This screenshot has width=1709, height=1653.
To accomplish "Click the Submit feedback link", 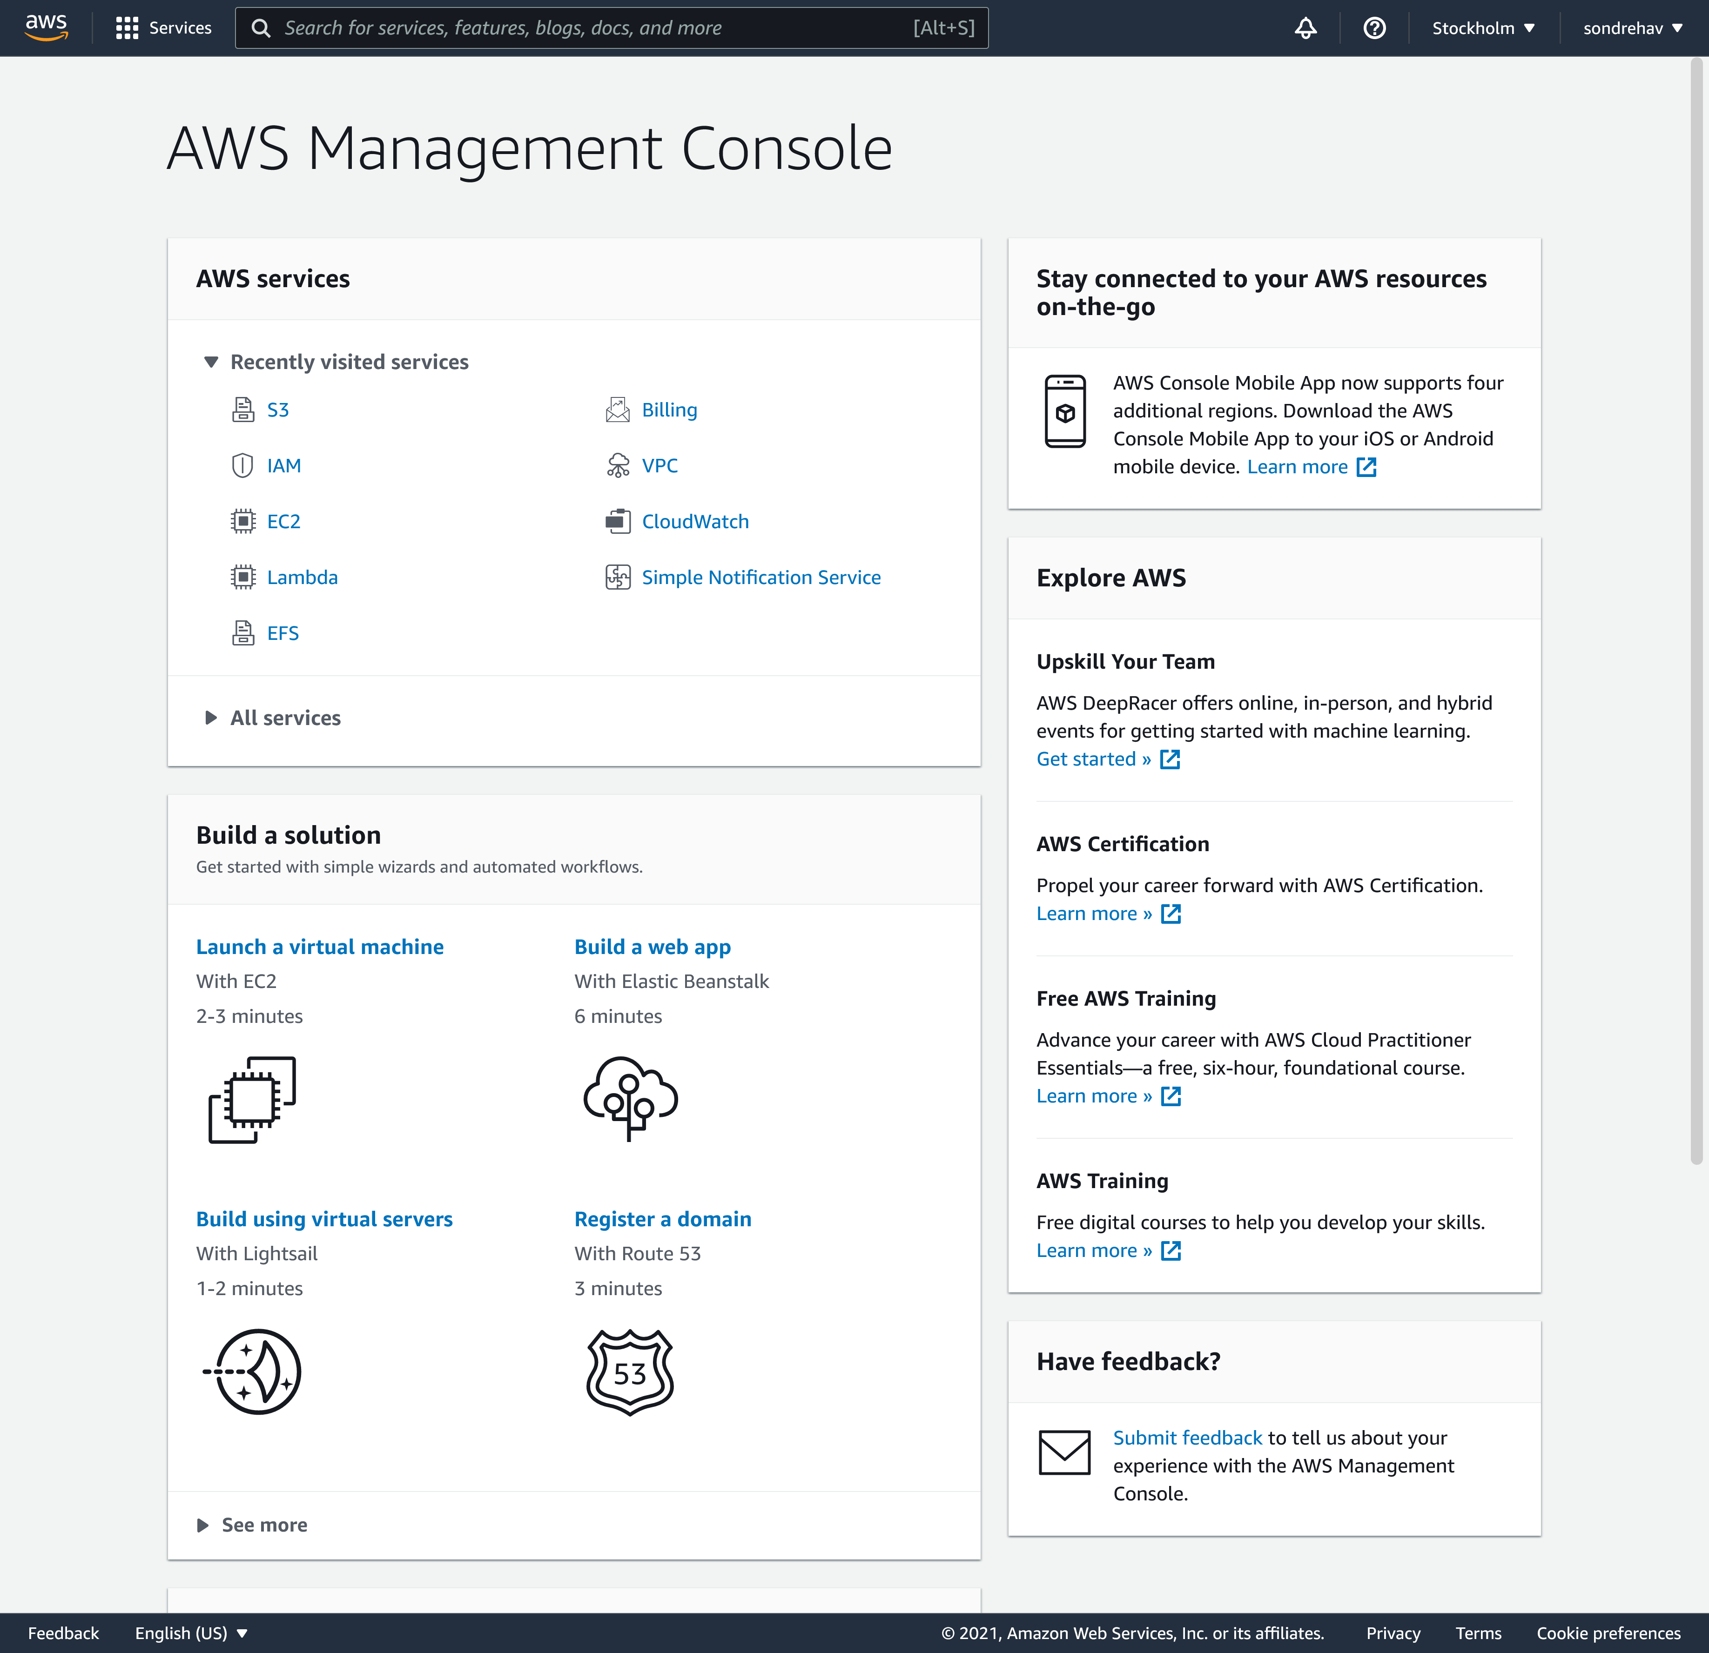I will 1187,1438.
